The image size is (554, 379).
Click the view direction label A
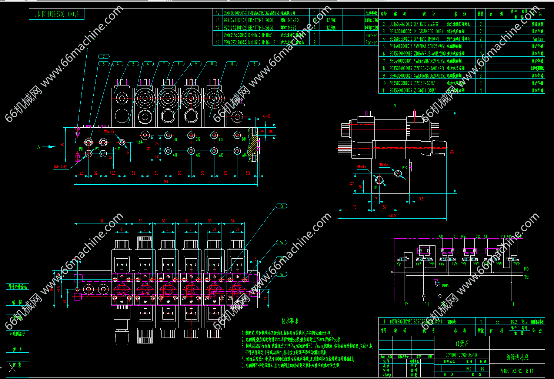click(39, 147)
